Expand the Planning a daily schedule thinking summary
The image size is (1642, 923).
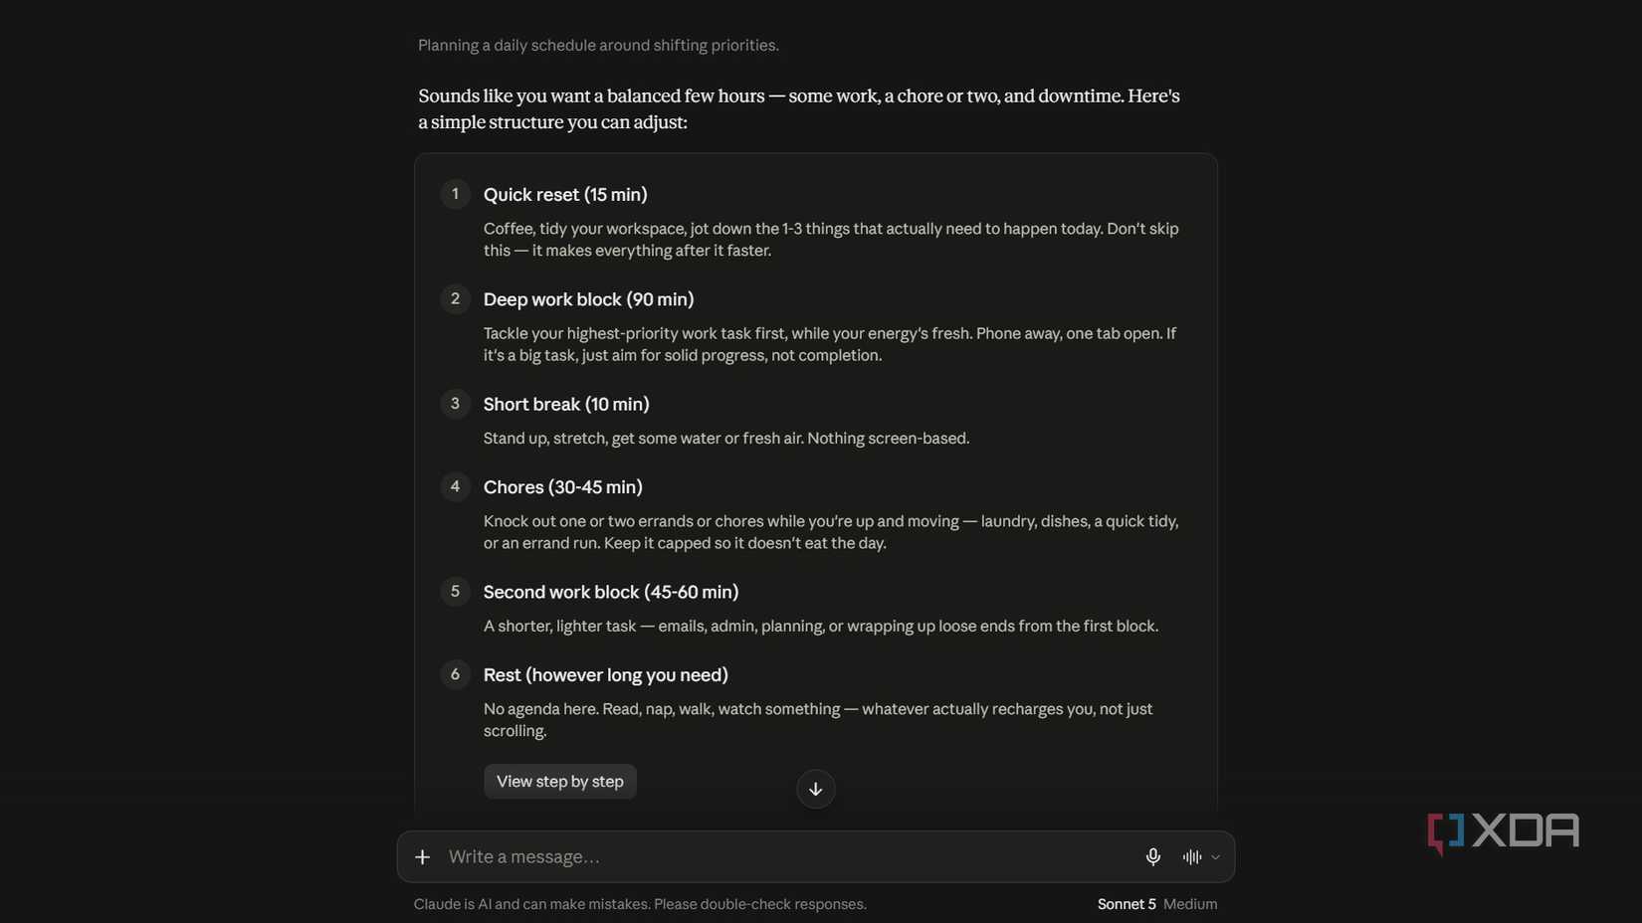pos(598,45)
